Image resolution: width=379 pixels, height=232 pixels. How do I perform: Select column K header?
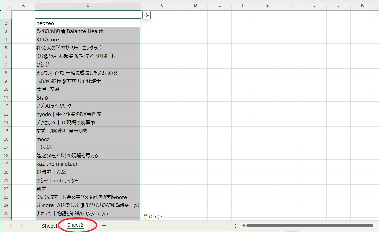362,5
